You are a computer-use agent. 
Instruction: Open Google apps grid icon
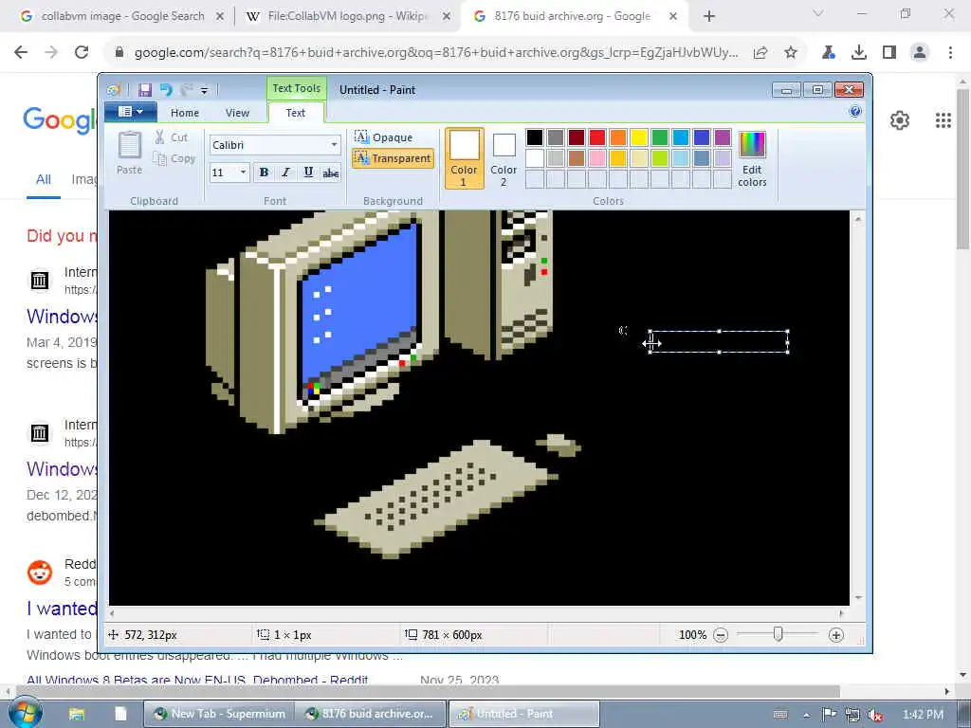click(944, 120)
